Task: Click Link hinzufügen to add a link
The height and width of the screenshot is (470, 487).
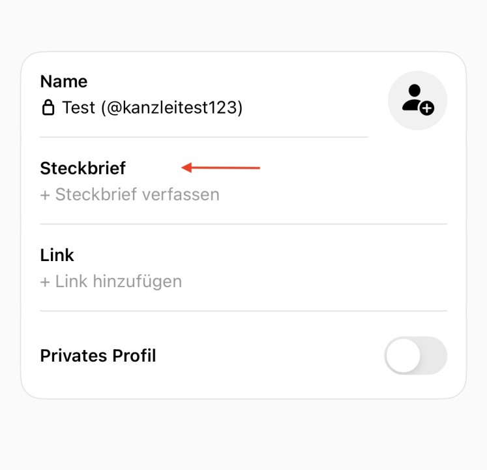Action: click(x=118, y=281)
